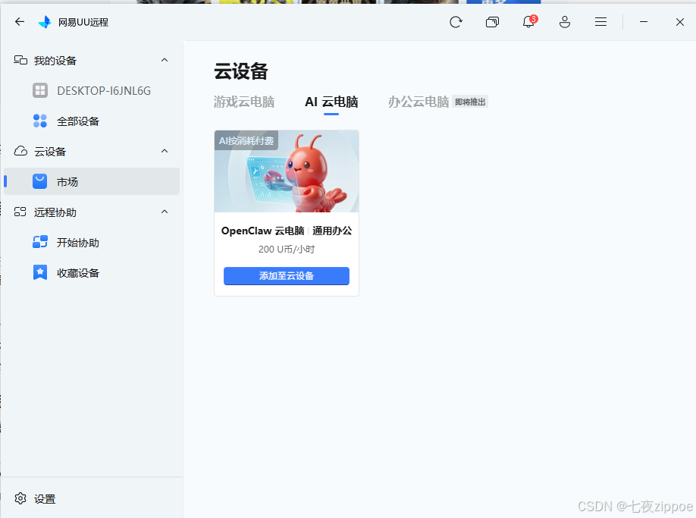Click the 200 U币/小时 price text
The height and width of the screenshot is (518, 696).
coord(287,250)
